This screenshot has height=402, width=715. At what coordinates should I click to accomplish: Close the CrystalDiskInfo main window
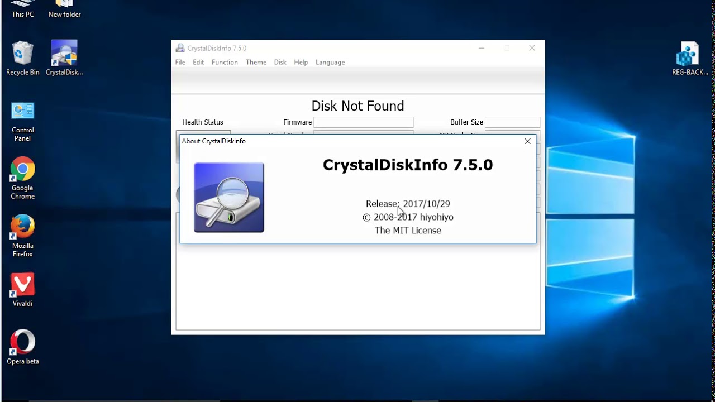click(x=532, y=48)
